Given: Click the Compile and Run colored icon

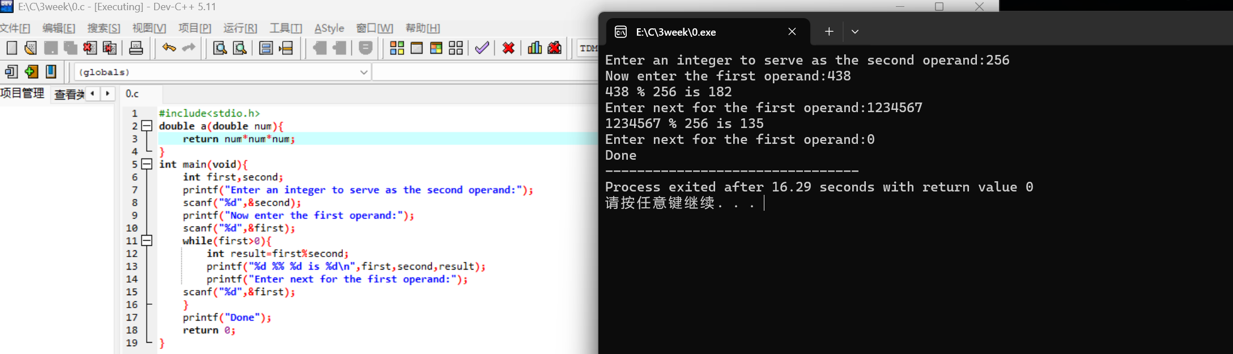Looking at the screenshot, I should [x=436, y=48].
